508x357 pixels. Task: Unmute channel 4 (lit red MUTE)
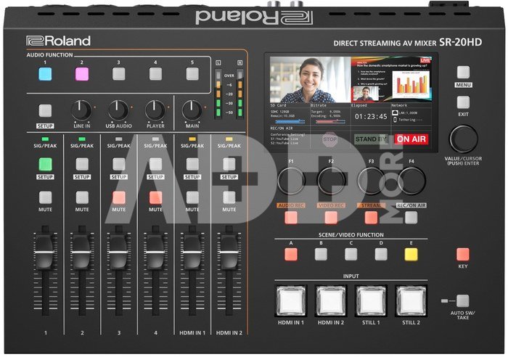(x=155, y=197)
